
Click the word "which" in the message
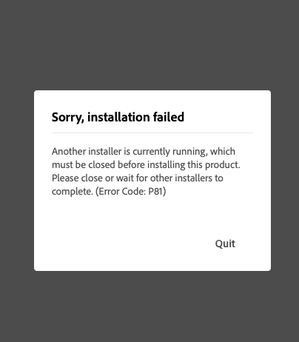tap(223, 151)
